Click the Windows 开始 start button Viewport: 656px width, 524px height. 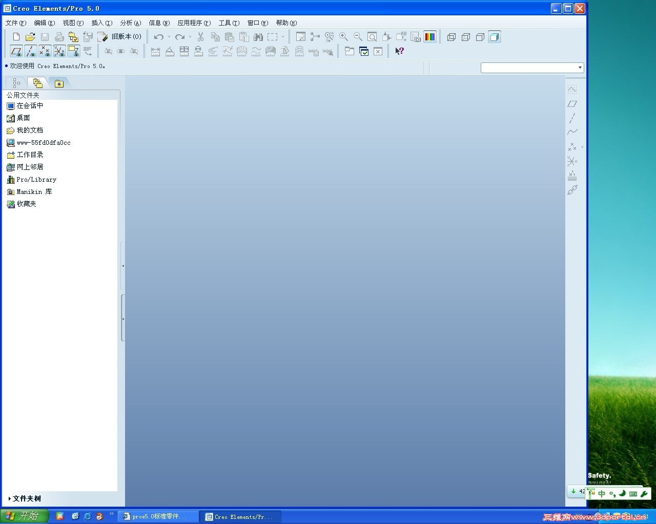tap(24, 516)
